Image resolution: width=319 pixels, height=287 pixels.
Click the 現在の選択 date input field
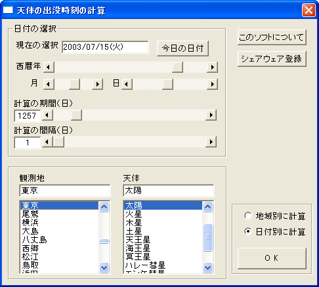tap(105, 47)
